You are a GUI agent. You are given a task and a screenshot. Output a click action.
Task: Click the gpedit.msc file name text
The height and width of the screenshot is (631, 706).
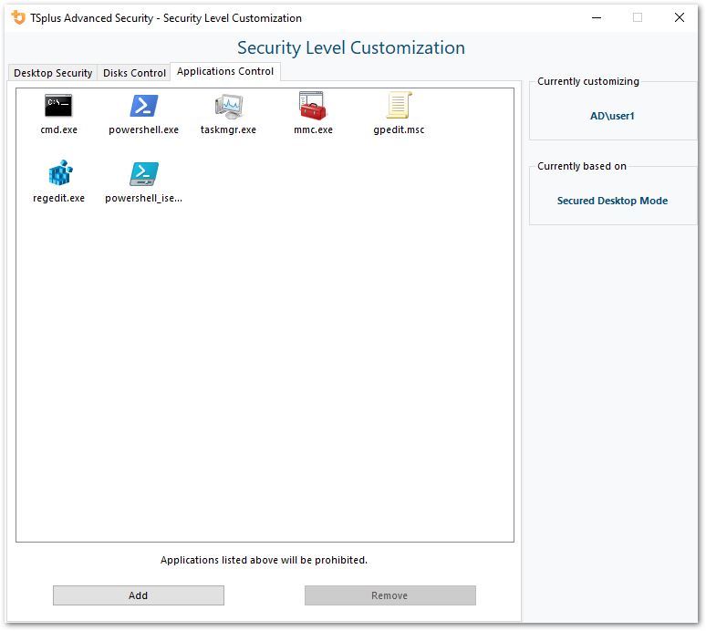pos(399,130)
